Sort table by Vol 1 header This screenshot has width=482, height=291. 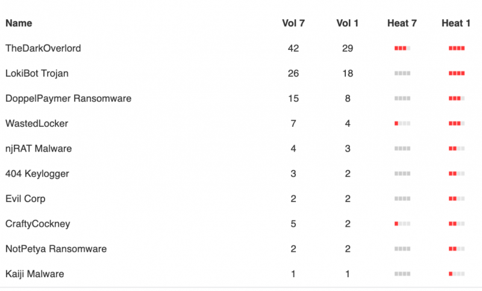pos(348,23)
